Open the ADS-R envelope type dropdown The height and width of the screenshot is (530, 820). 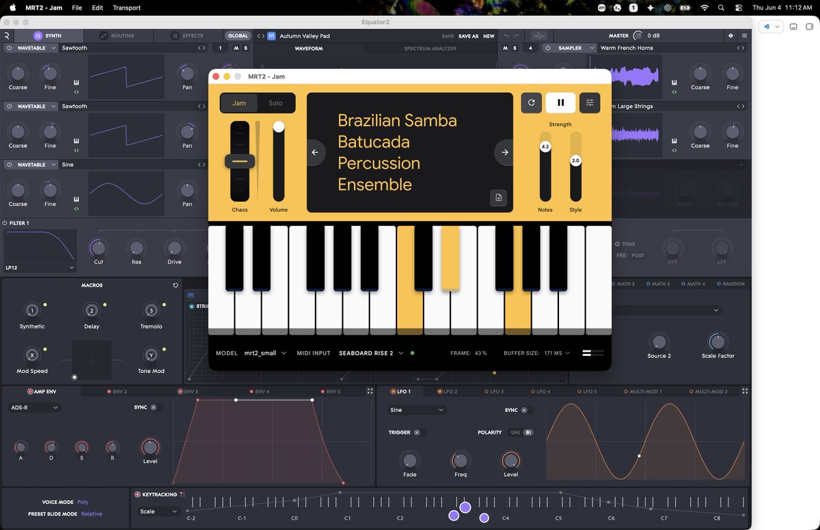[34, 407]
